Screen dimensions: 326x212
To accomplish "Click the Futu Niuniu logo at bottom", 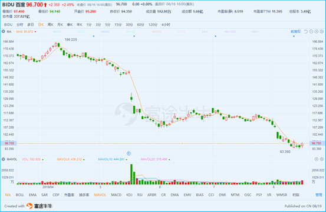I will coord(39,206).
